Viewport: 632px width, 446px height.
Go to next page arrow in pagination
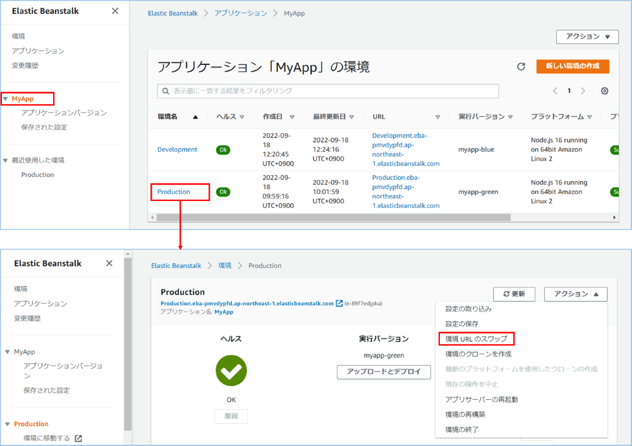click(583, 91)
